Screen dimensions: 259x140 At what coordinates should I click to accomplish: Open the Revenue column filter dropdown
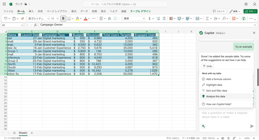pyautogui.click(x=101, y=35)
